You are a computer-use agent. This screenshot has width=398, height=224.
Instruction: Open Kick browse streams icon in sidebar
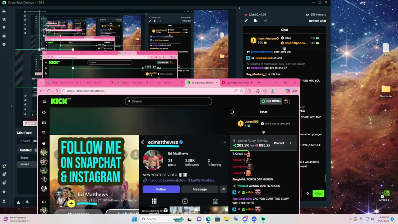(x=44, y=123)
